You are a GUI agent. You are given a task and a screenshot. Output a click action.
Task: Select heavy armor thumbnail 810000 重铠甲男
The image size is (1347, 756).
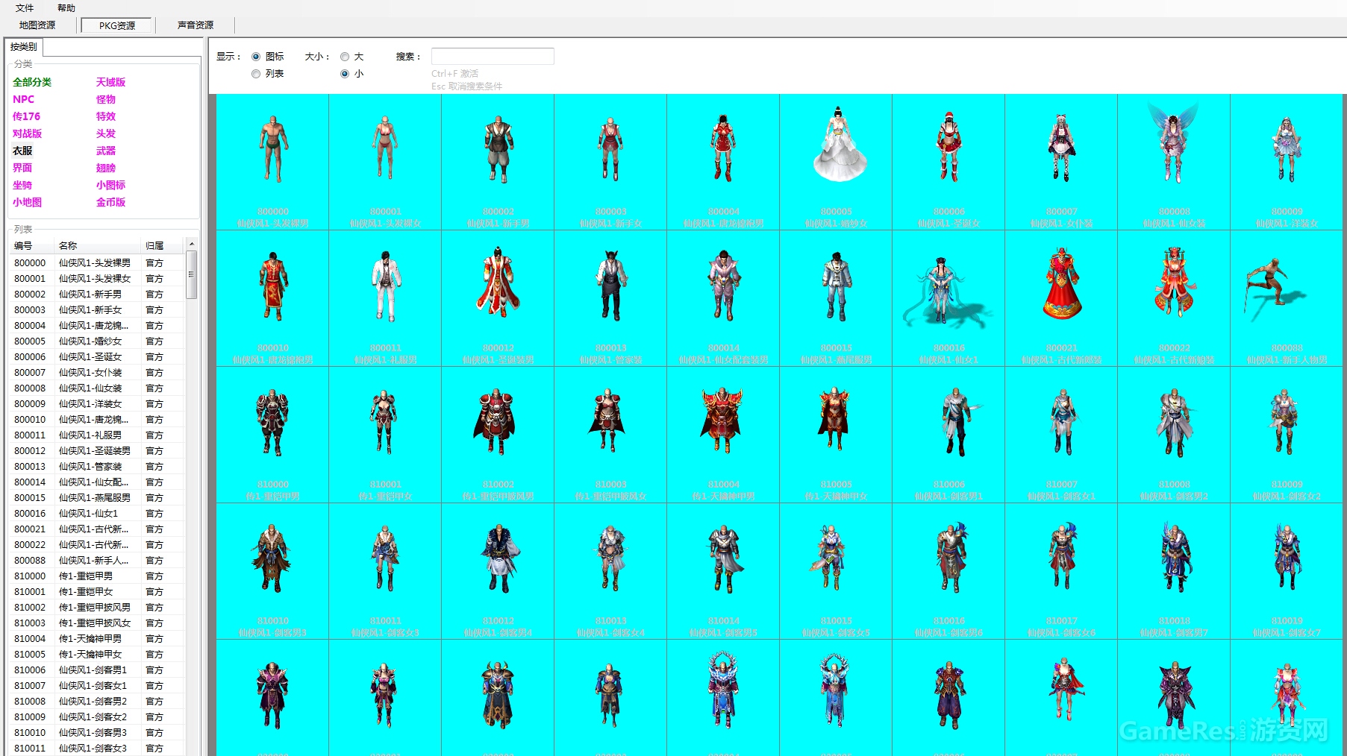(x=272, y=435)
